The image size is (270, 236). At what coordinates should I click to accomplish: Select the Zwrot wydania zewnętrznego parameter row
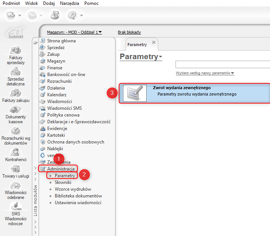(x=195, y=93)
